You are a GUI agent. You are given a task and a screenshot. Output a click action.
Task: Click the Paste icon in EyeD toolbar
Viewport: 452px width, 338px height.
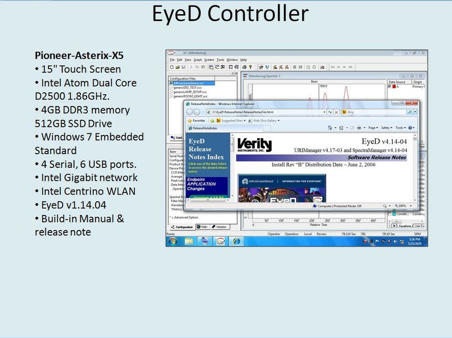(x=202, y=66)
